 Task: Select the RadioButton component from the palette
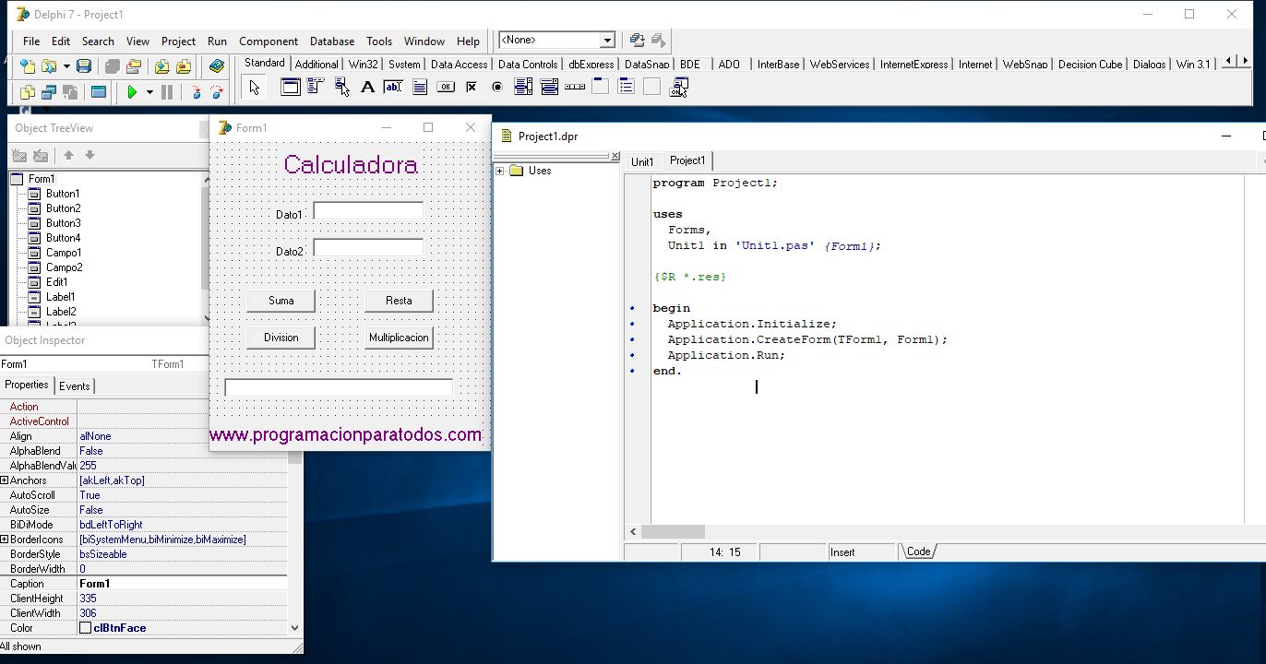497,87
